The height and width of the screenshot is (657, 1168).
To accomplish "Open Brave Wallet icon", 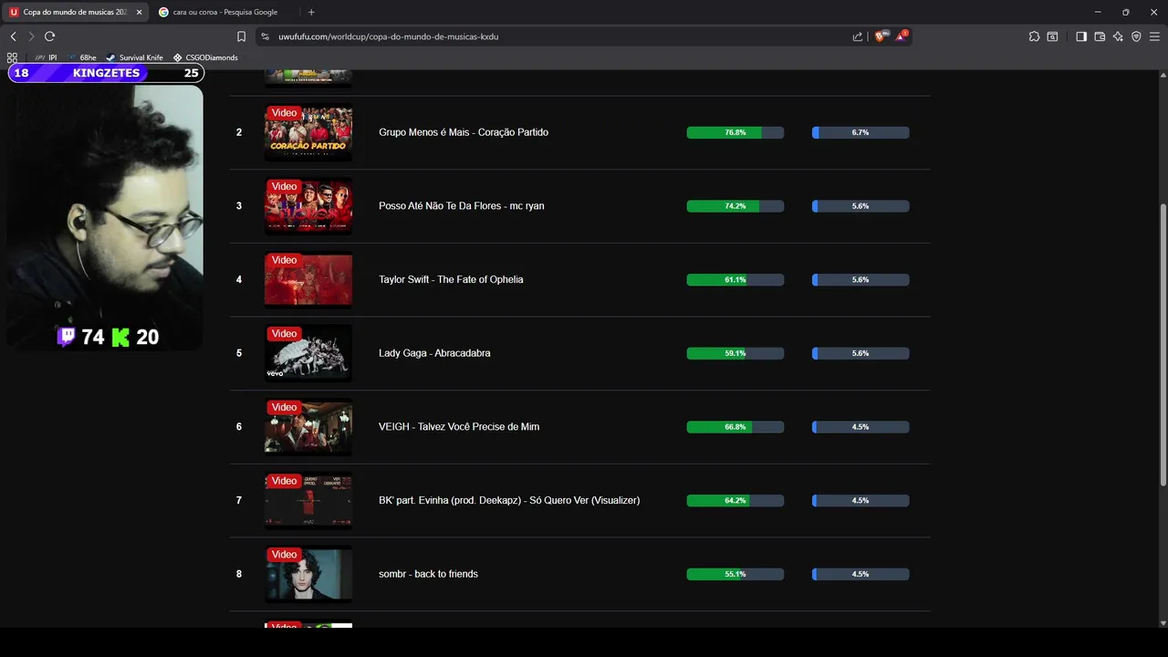I will coord(1100,36).
